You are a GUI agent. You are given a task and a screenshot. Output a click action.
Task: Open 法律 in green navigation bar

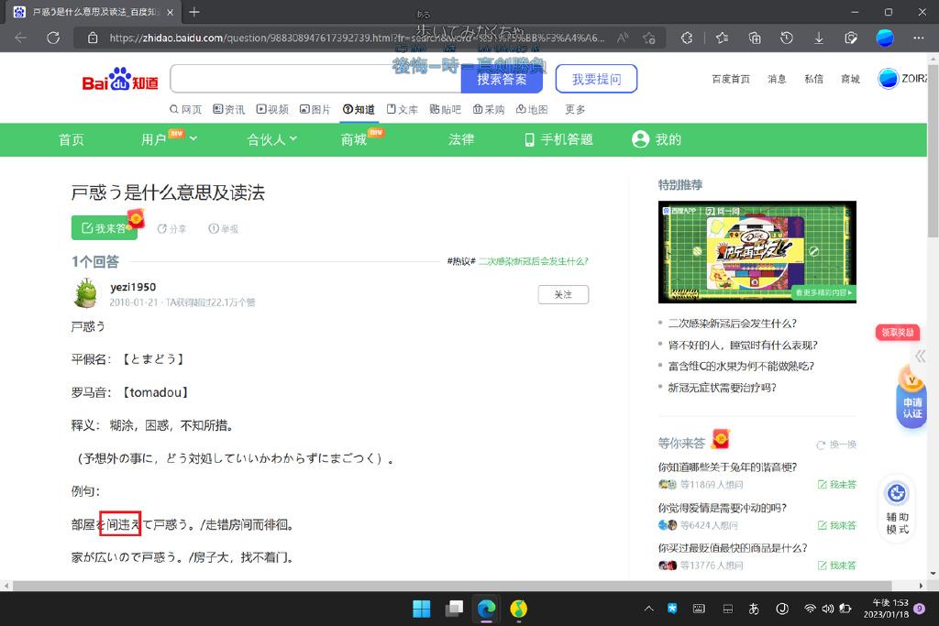(461, 139)
